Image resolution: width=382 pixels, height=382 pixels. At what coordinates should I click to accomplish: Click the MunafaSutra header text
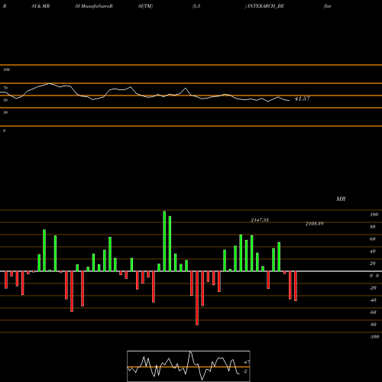95,6
